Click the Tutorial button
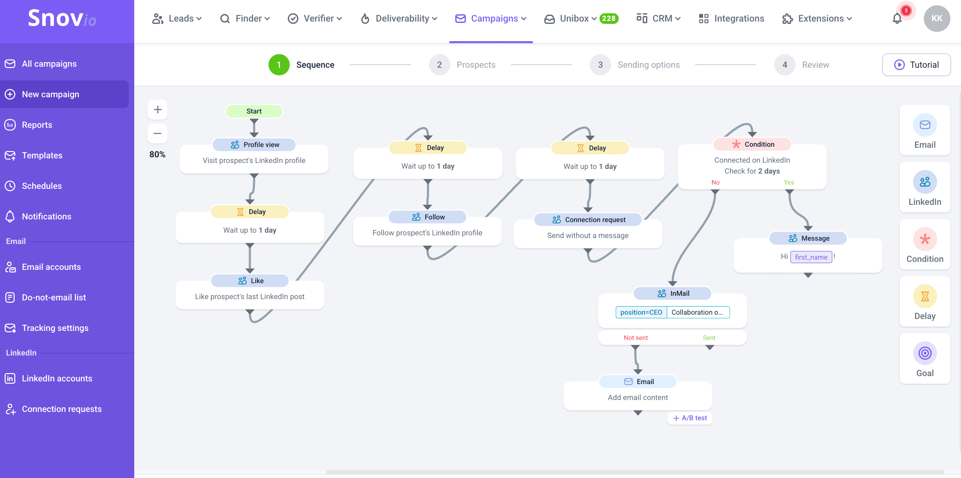The image size is (961, 478). pos(916,65)
